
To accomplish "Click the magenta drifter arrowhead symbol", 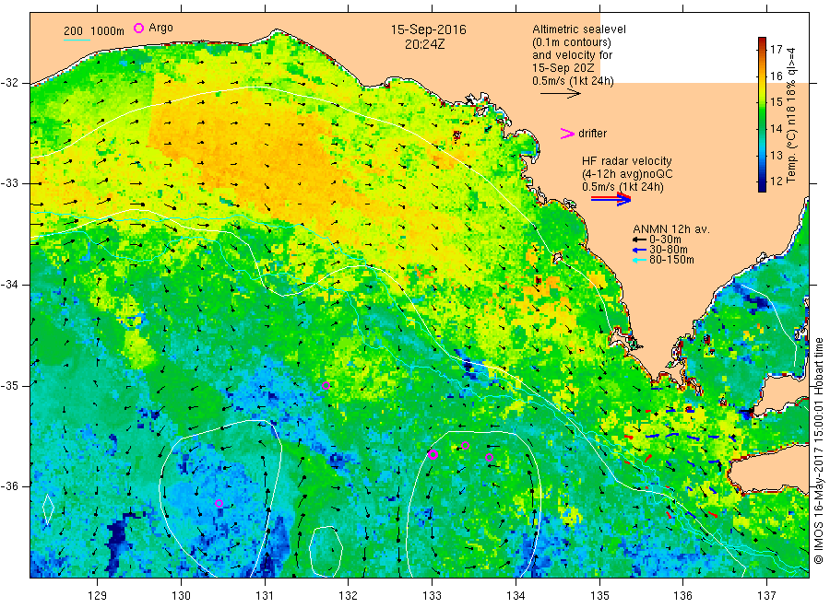I will click(567, 134).
